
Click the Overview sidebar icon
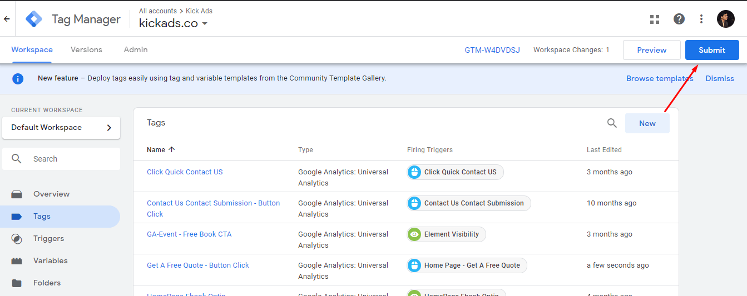[17, 194]
